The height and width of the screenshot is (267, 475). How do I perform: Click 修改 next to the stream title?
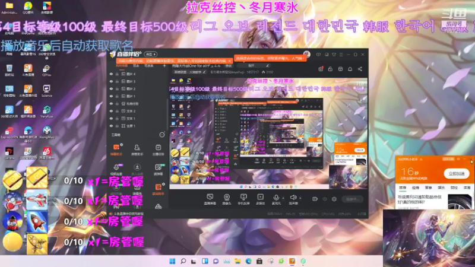click(x=229, y=66)
